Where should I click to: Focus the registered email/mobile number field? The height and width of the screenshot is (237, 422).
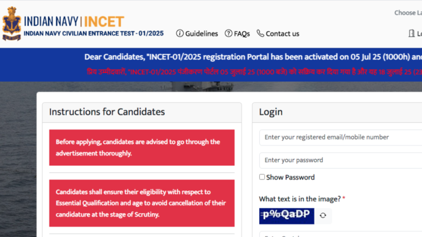click(340, 137)
